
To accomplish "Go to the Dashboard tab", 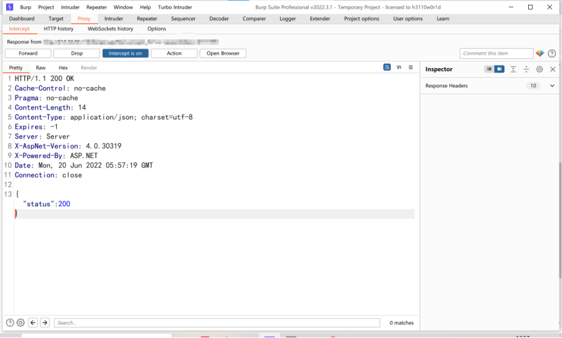I will [22, 19].
